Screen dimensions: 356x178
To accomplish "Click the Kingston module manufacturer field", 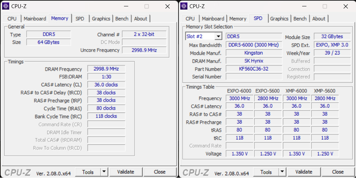I will (254, 53).
